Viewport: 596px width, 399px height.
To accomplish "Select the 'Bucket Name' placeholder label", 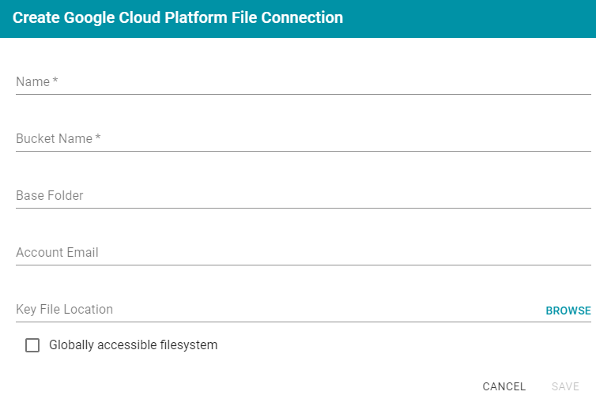I will (55, 139).
